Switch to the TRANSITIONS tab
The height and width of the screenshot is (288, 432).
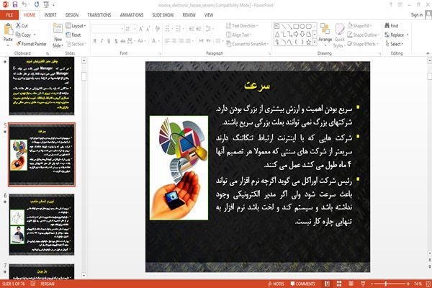click(x=99, y=15)
